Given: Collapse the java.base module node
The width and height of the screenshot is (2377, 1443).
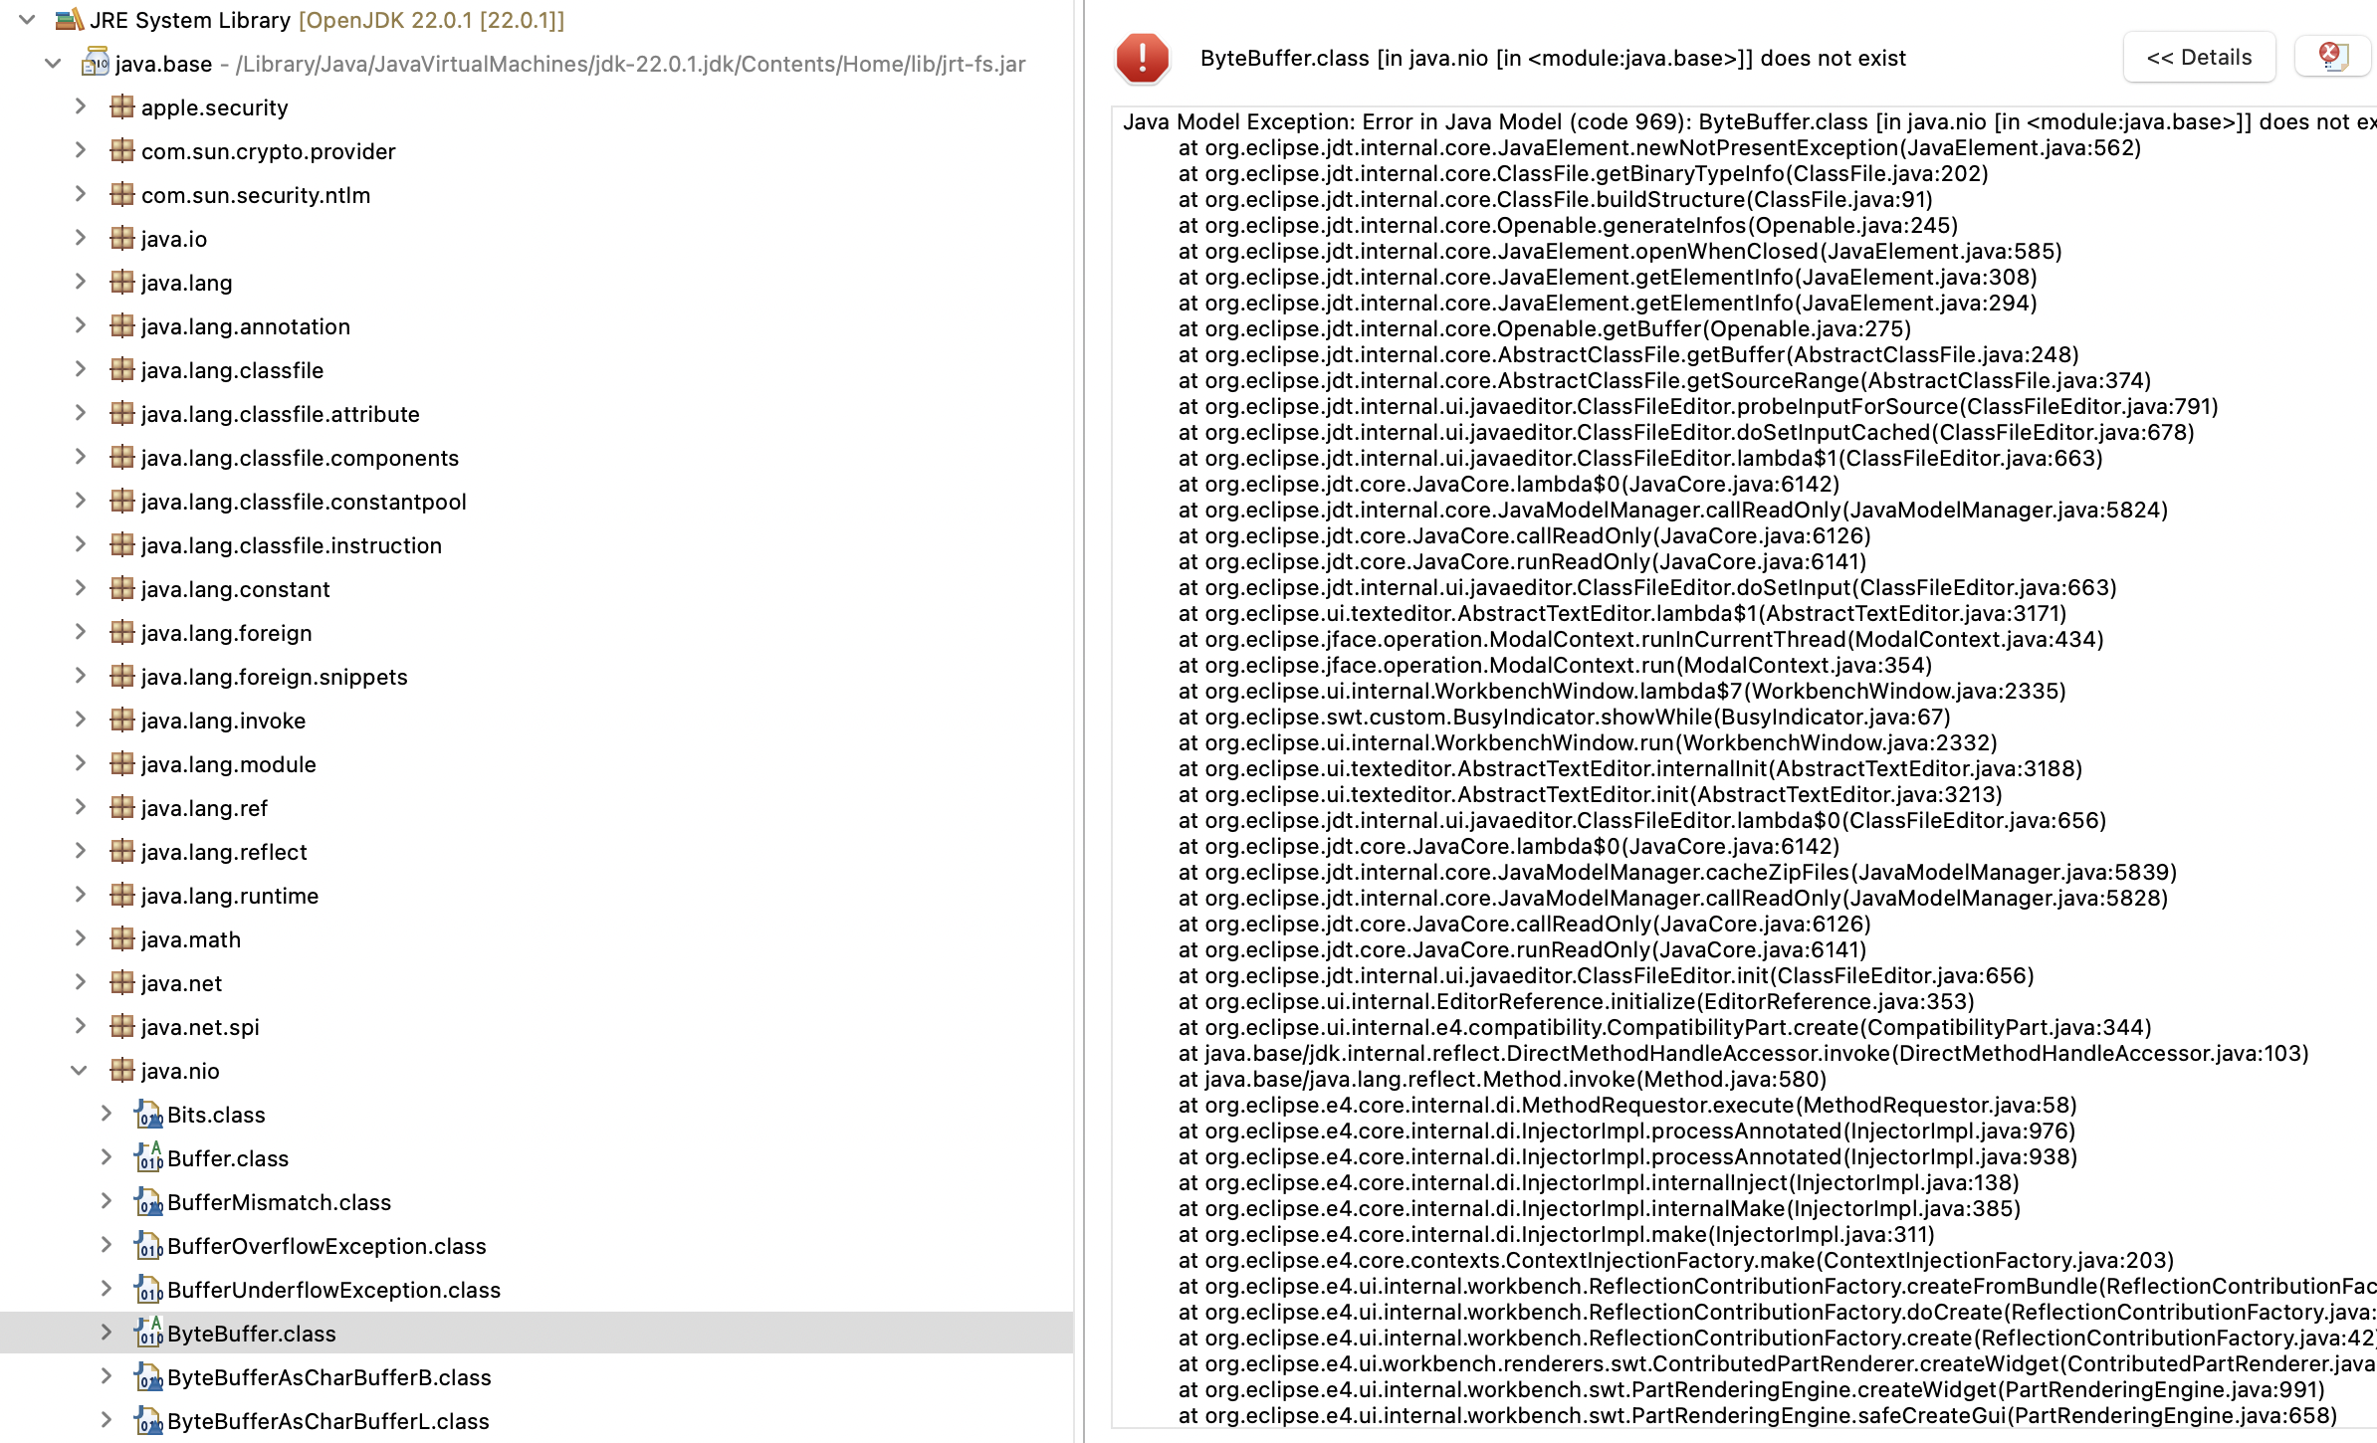Looking at the screenshot, I should [54, 64].
